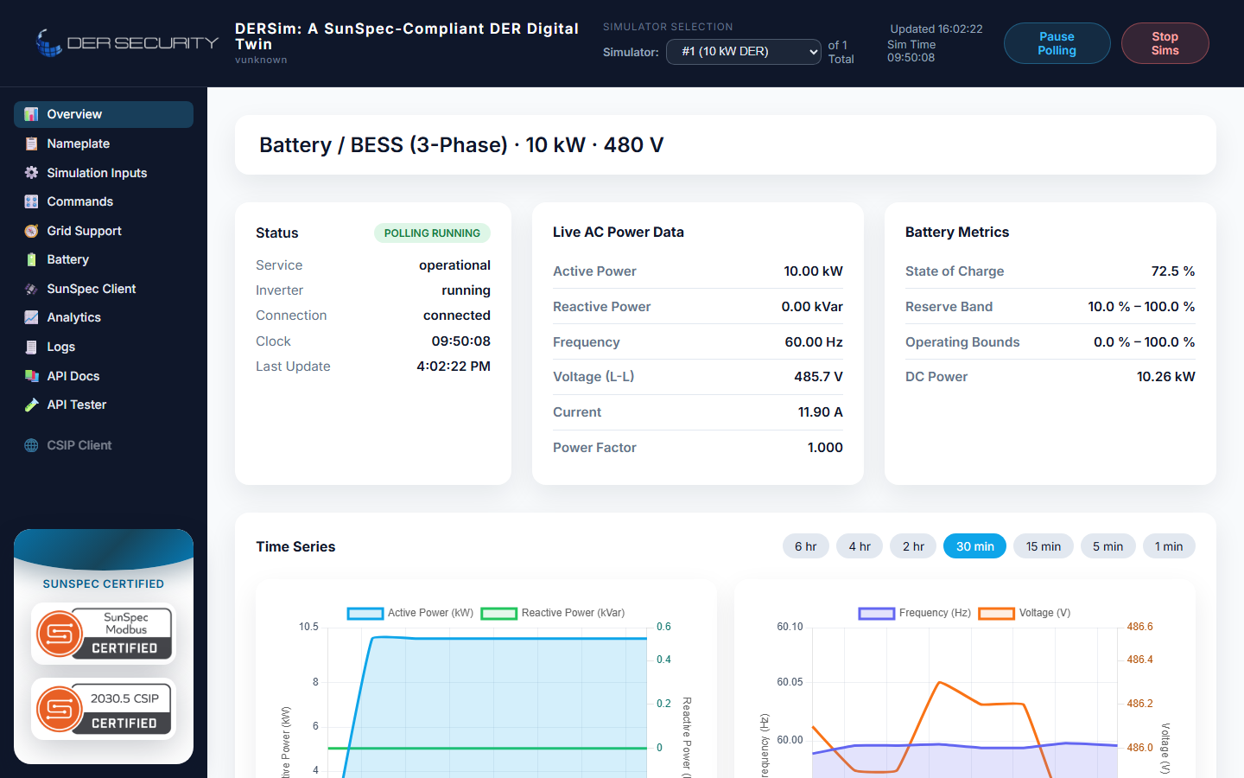Select 5 min time range
Image resolution: width=1244 pixels, height=778 pixels.
(x=1108, y=546)
